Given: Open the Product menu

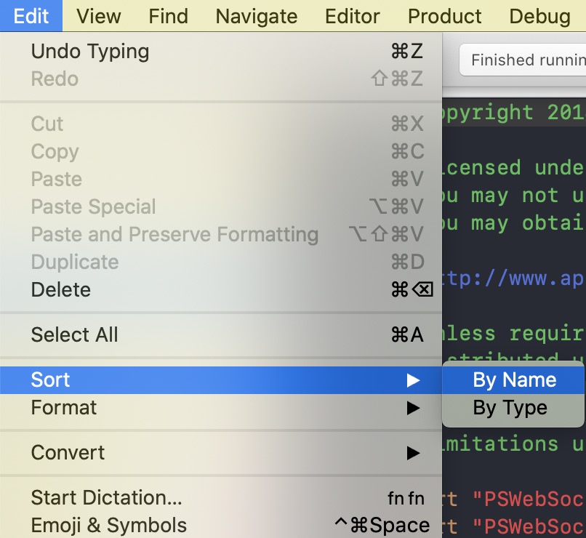Looking at the screenshot, I should (445, 16).
